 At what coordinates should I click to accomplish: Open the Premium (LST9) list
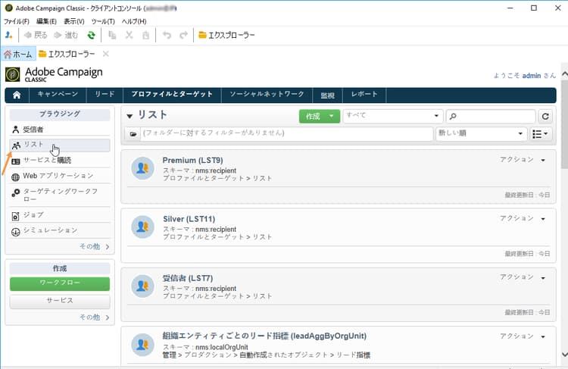(192, 160)
